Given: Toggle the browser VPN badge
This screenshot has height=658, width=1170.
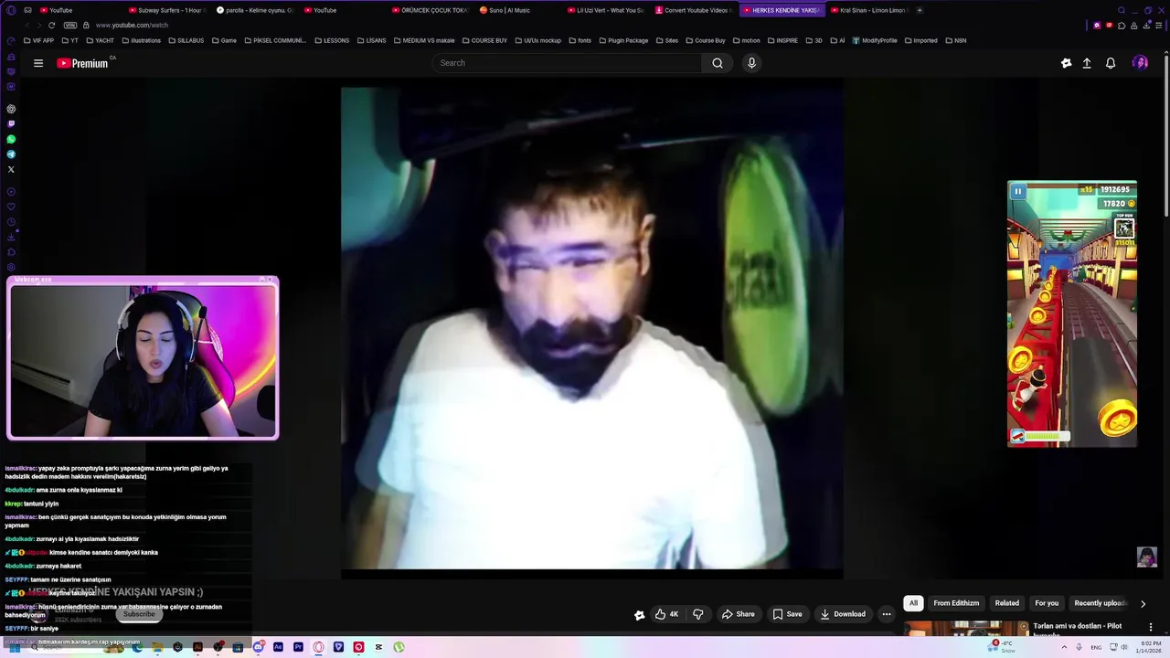Looking at the screenshot, I should 70,25.
